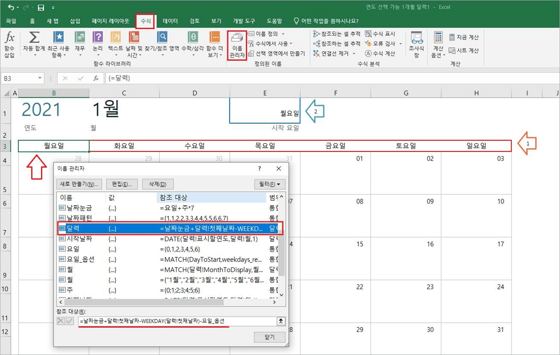Screen dimensions: 560x355
Task: Click Edit (편집) in Name Manager
Action: [122, 184]
